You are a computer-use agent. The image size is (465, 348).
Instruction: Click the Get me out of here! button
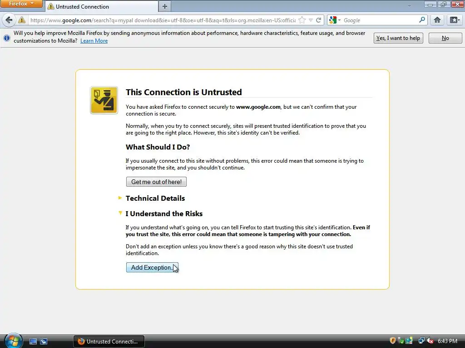click(x=156, y=182)
